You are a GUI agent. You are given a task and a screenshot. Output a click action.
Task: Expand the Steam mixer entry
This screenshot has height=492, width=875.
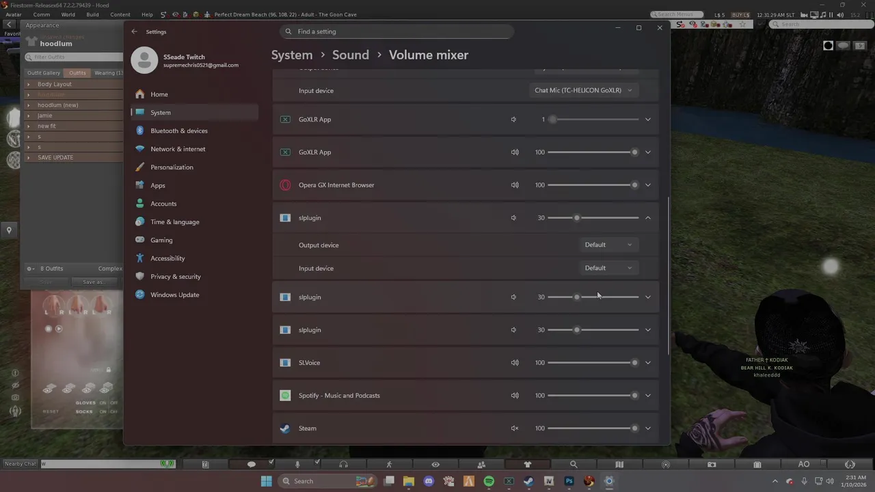[648, 428]
